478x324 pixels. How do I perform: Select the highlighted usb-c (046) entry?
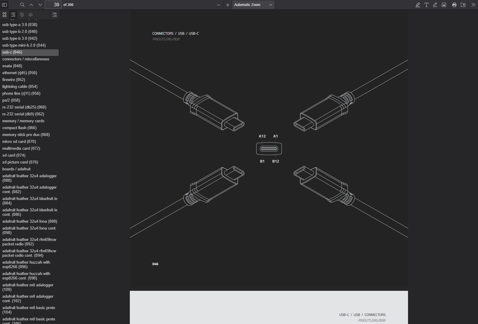click(30, 52)
